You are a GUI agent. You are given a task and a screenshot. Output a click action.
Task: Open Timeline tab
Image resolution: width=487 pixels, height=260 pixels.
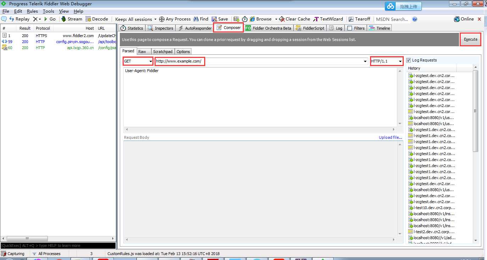380,28
